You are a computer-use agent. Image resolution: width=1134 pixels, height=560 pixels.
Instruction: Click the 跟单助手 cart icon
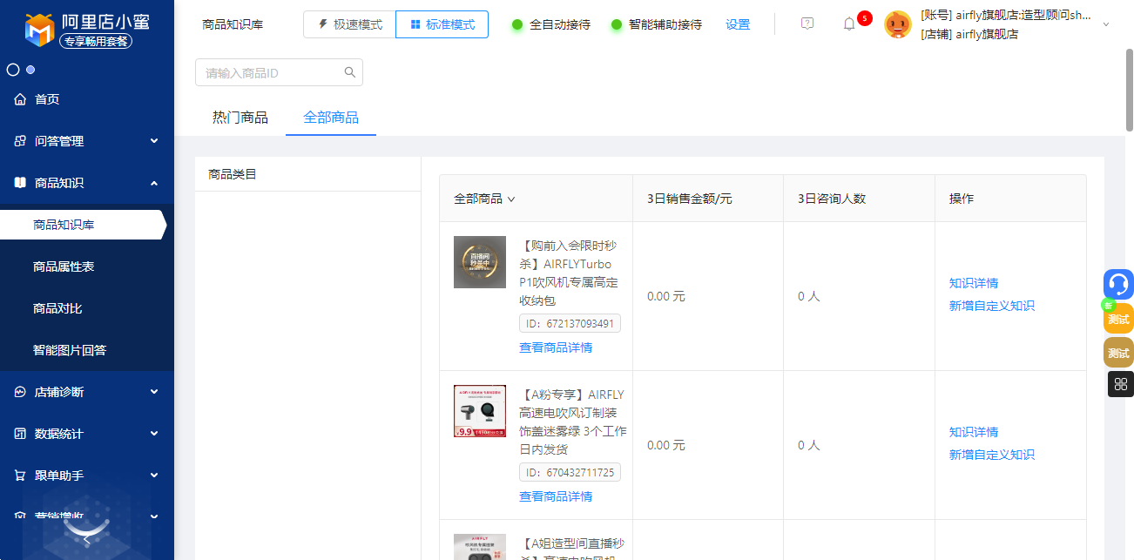pos(20,476)
